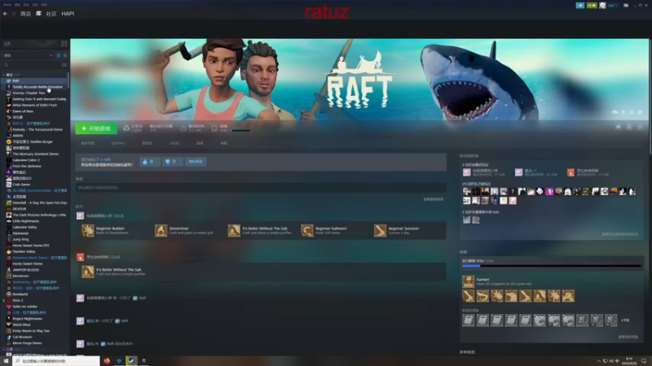Add Raft to favorites with star icon
This screenshot has height=366, width=652.
[x=640, y=127]
